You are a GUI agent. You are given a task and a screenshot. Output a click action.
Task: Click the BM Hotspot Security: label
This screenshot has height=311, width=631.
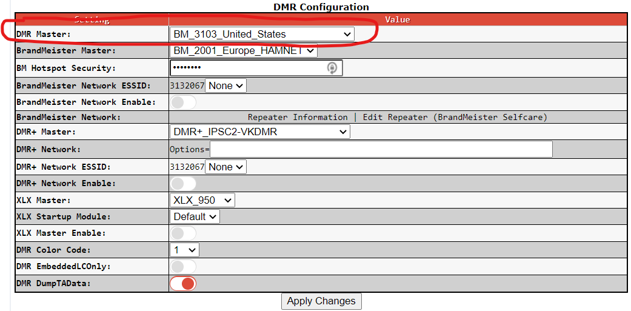pos(66,68)
